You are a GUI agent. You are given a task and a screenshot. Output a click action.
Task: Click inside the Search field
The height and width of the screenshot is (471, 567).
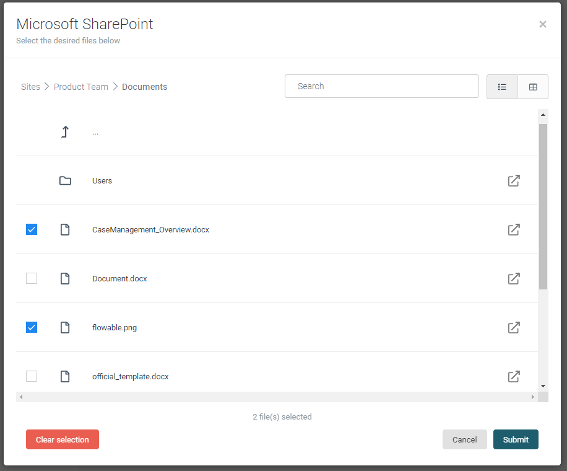coord(381,86)
